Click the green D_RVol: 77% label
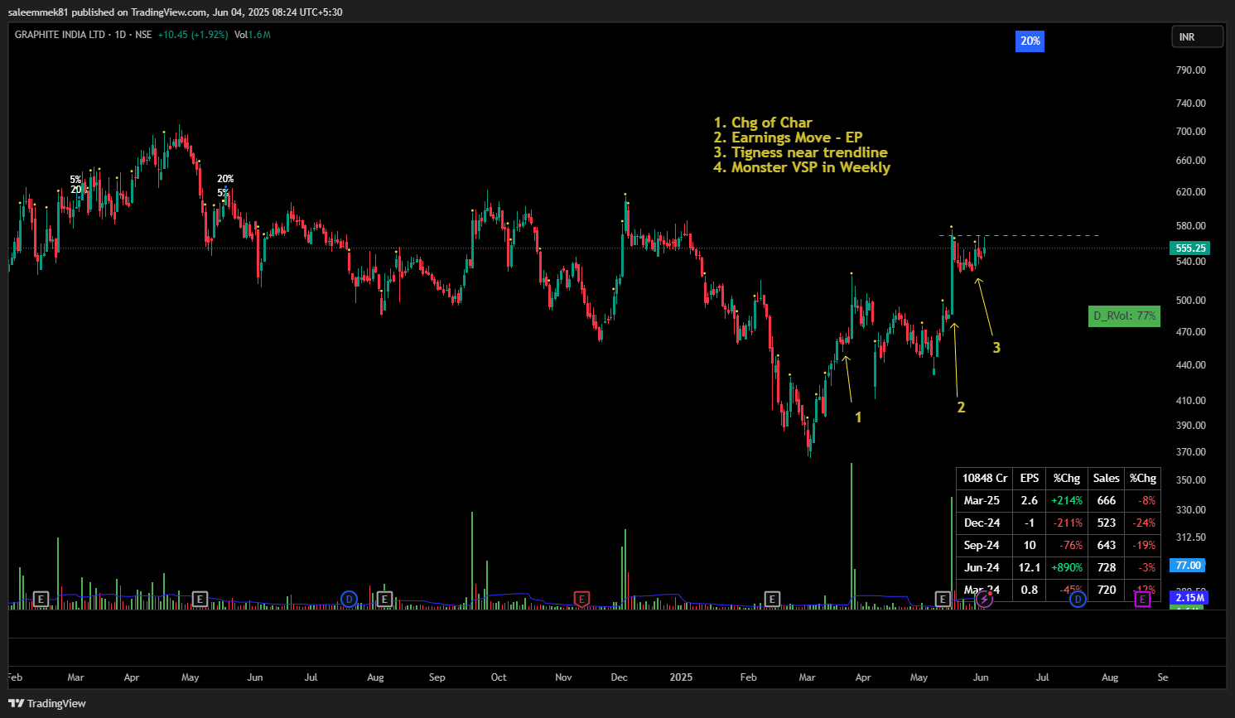The image size is (1235, 718). (1124, 316)
